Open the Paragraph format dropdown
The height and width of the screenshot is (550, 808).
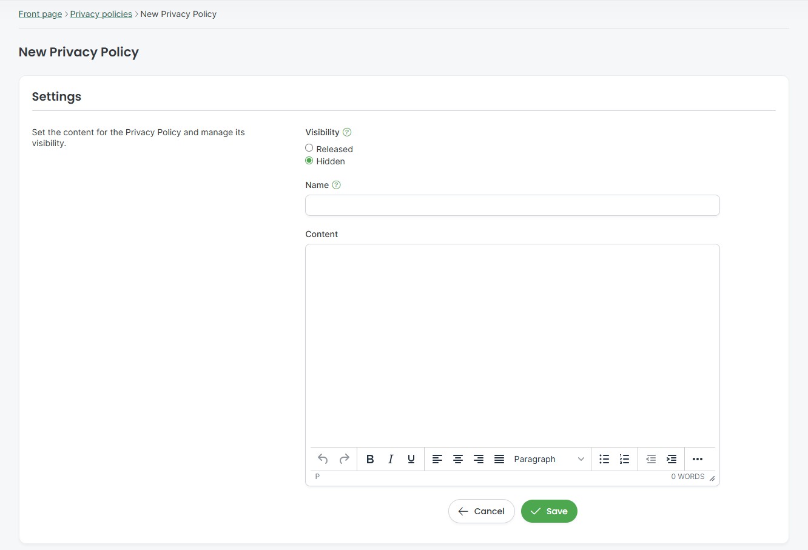[549, 459]
